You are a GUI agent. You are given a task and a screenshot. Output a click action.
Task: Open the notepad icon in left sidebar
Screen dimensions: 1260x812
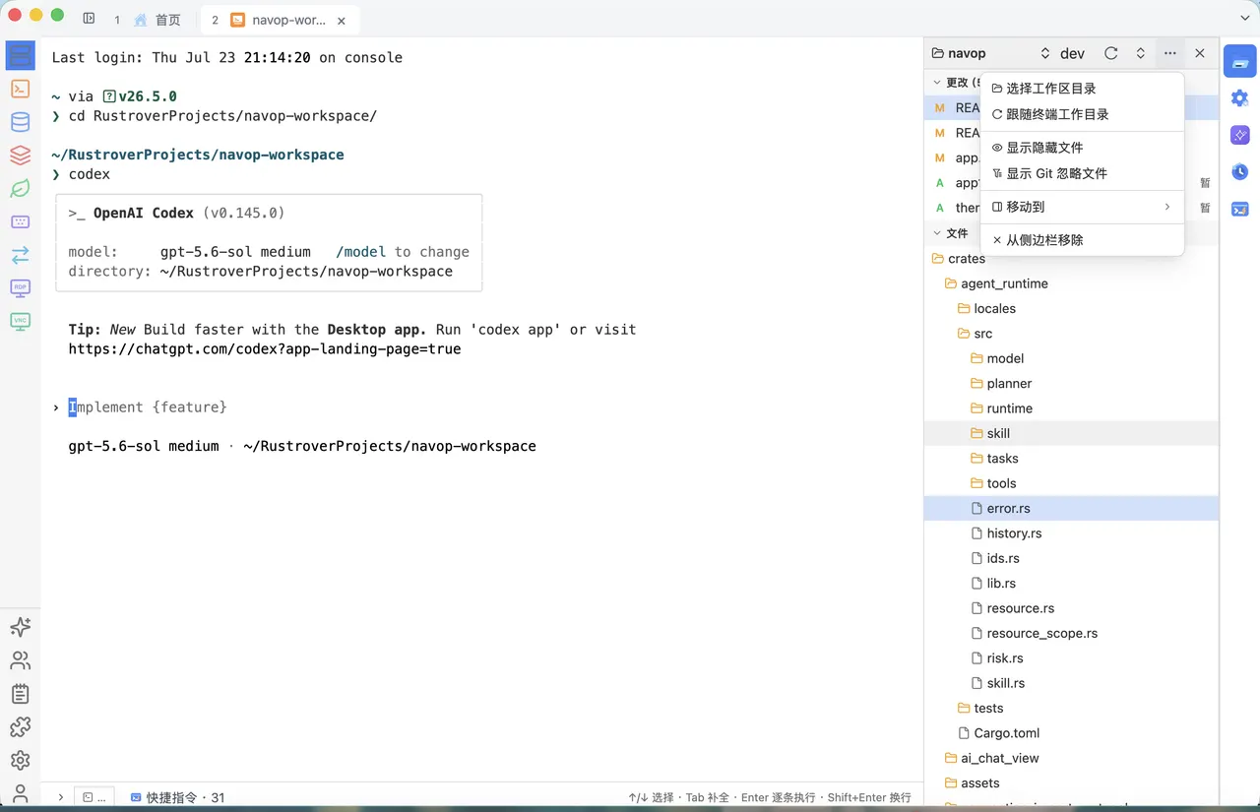(21, 694)
